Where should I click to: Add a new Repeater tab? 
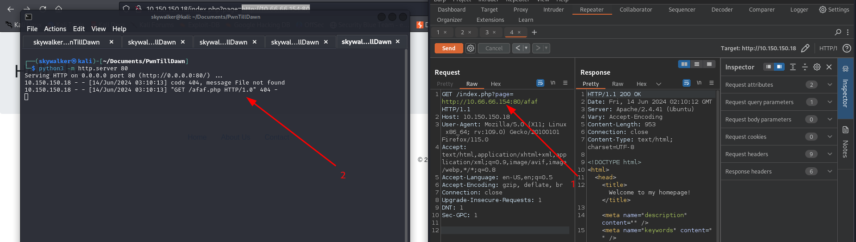534,32
